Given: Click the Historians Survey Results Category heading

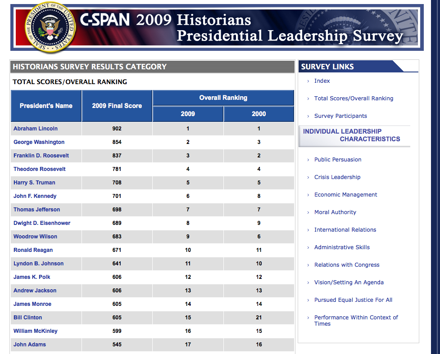Looking at the screenshot, I should tap(90, 67).
